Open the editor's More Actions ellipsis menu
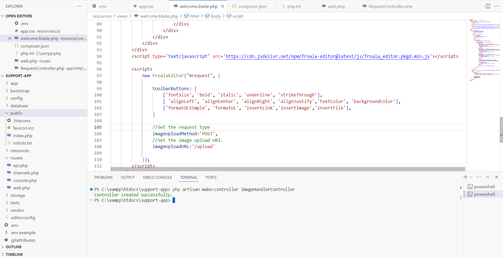The image size is (503, 258). (497, 6)
